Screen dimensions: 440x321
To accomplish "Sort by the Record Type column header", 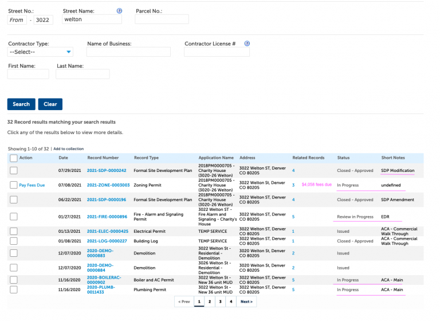I will click(146, 158).
